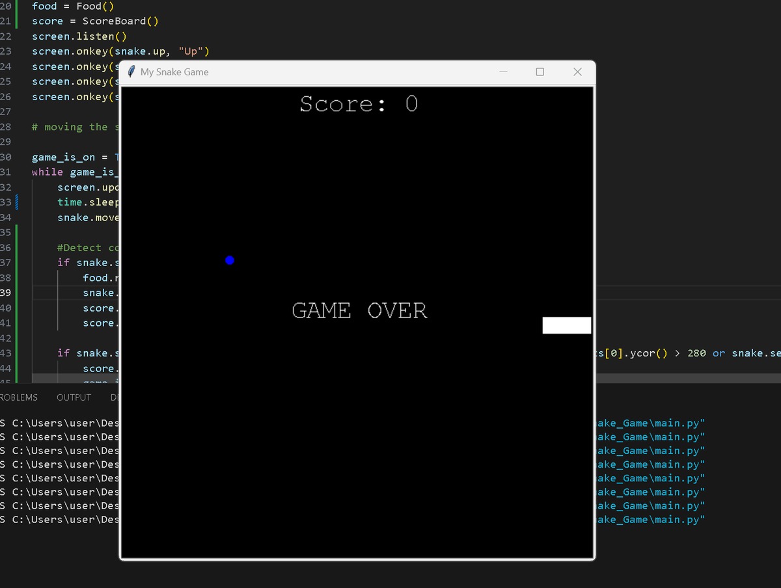Close the My Snake Game window
This screenshot has height=588, width=781.
[577, 72]
